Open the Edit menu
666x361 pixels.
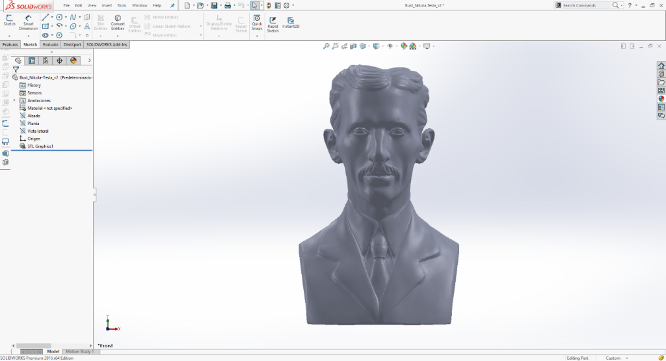pyautogui.click(x=79, y=5)
